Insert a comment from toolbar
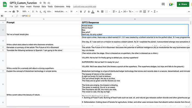This screenshot has width=192, height=108. pyautogui.click(x=141, y=11)
